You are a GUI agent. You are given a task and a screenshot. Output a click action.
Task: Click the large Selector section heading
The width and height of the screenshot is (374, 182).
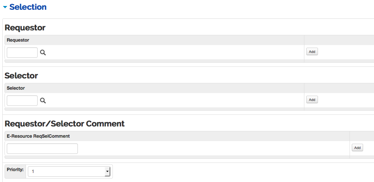point(21,75)
